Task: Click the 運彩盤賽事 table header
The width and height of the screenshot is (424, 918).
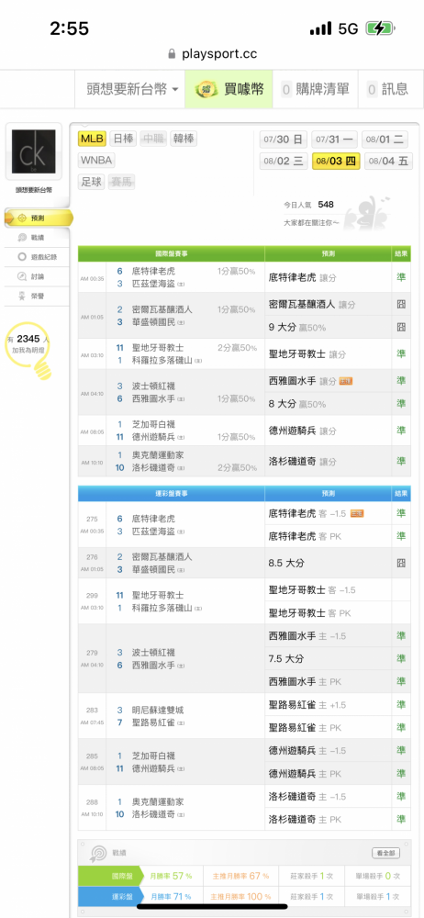Action: tap(171, 494)
